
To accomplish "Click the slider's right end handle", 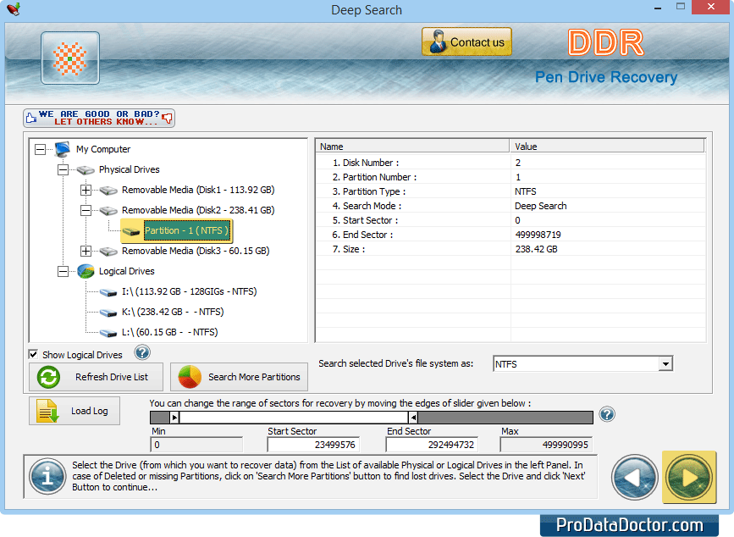I will pyautogui.click(x=413, y=417).
